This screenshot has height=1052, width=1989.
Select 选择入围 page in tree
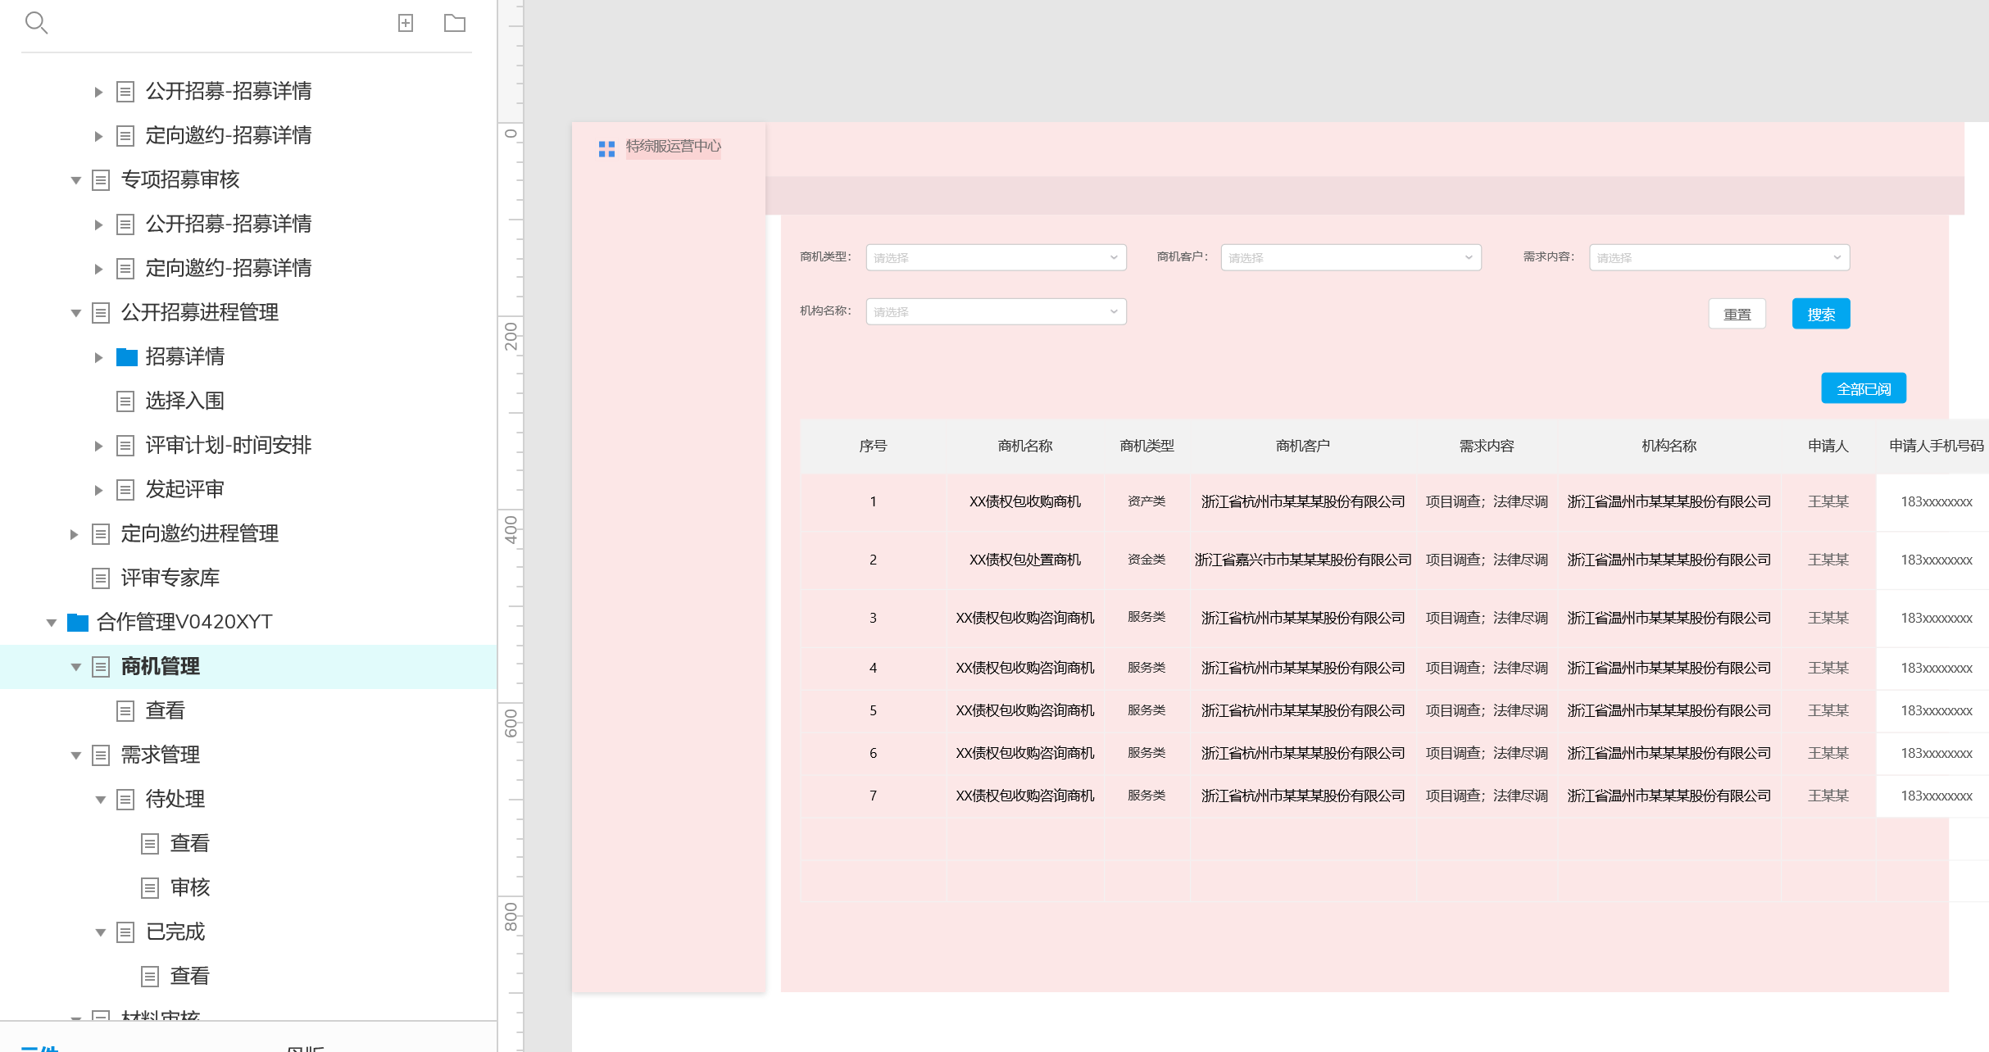pos(184,401)
